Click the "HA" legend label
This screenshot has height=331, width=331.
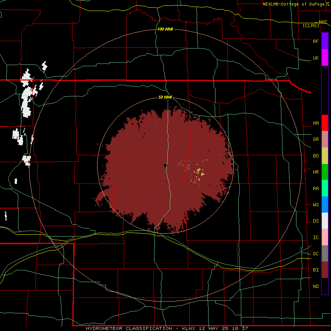click(316, 123)
